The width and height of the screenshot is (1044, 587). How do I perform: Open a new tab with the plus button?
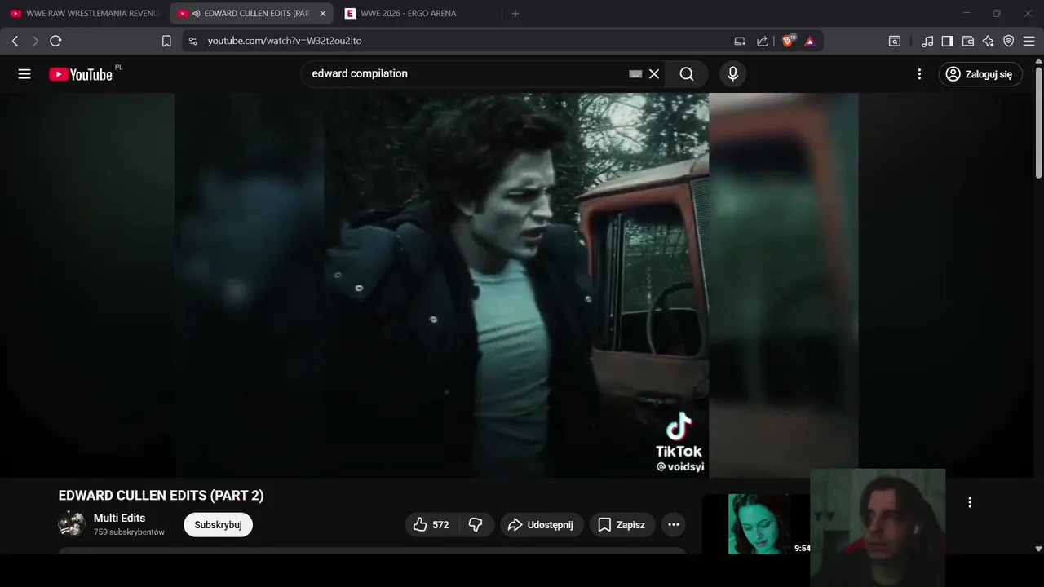pyautogui.click(x=515, y=14)
